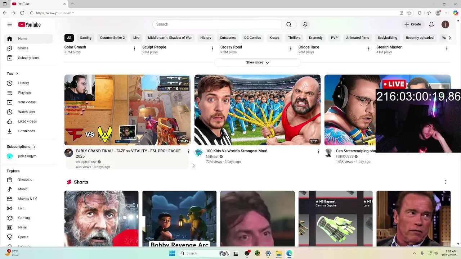
Task: Expand the games shelf with Show more
Action: point(257,63)
